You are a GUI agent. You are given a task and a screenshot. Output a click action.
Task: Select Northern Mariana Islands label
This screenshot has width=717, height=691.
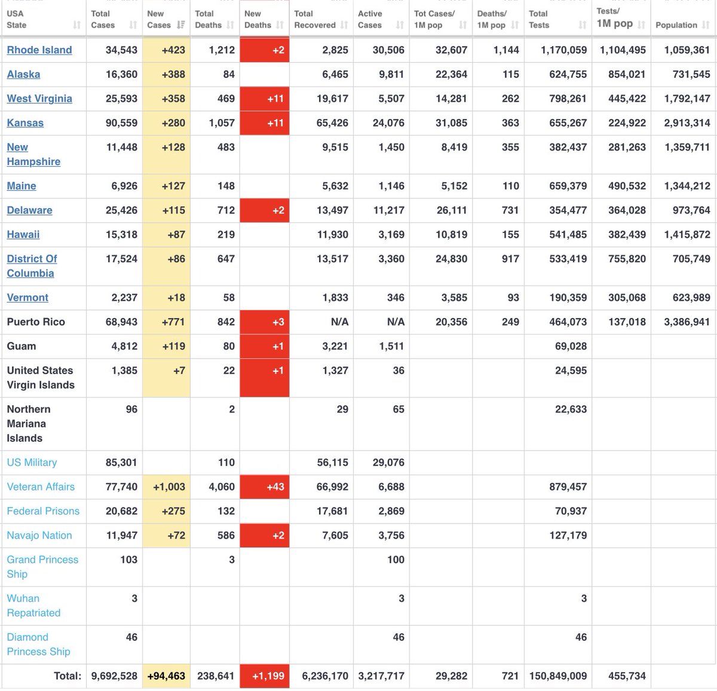[x=29, y=424]
